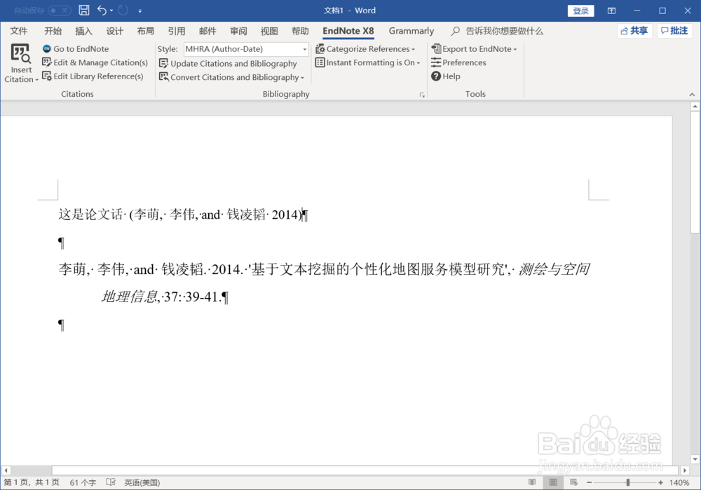Viewport: 701px width, 490px height.
Task: Switch to the 布局 tab
Action: pyautogui.click(x=145, y=31)
